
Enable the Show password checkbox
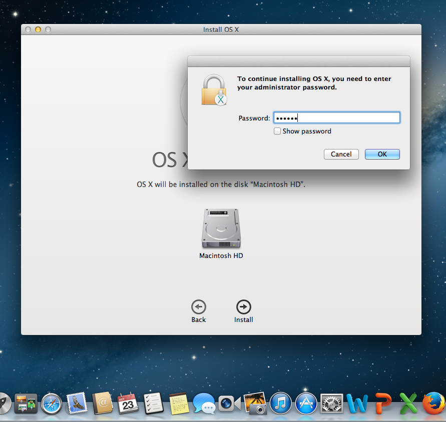pyautogui.click(x=277, y=131)
